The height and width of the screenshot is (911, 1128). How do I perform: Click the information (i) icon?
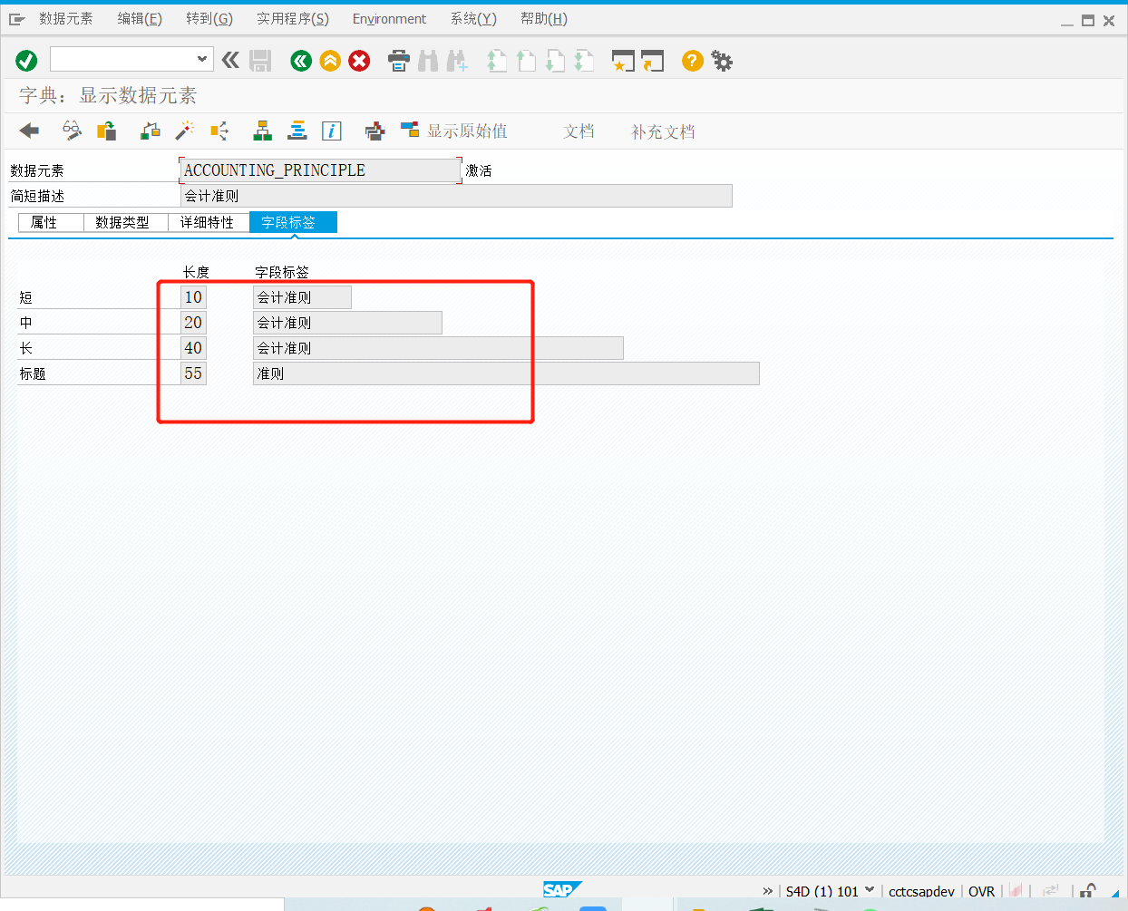tap(331, 131)
